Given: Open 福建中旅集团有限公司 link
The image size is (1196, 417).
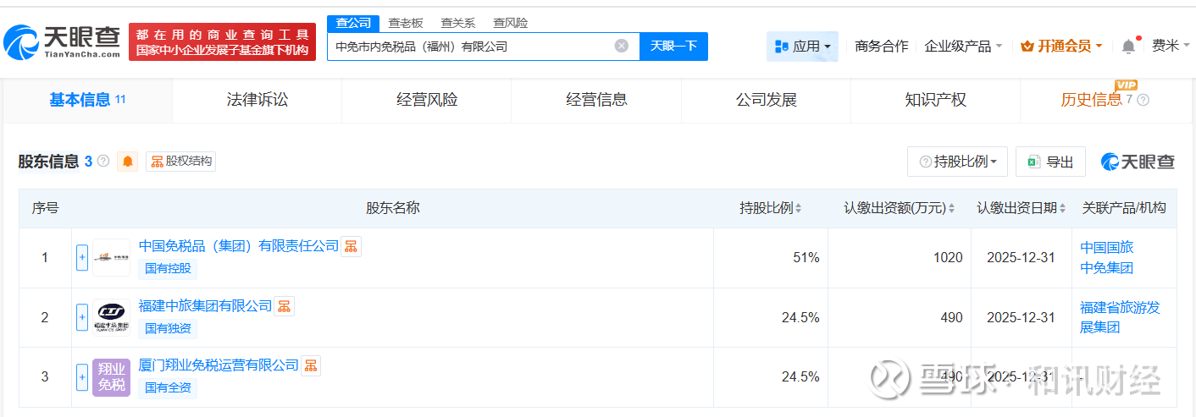Looking at the screenshot, I should [206, 305].
